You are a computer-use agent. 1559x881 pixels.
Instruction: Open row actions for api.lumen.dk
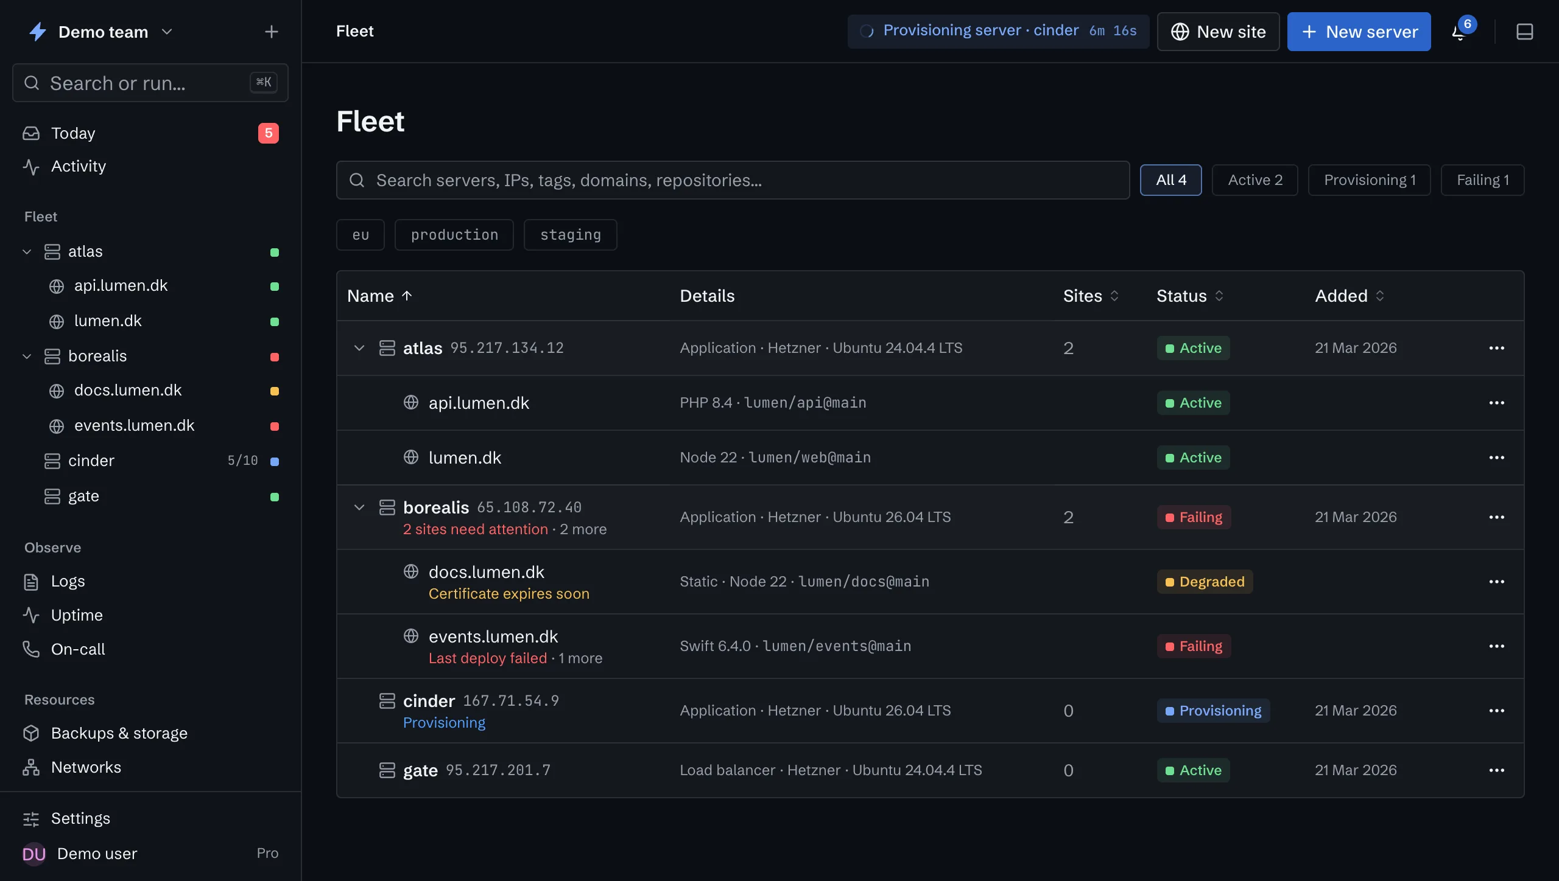click(x=1496, y=403)
